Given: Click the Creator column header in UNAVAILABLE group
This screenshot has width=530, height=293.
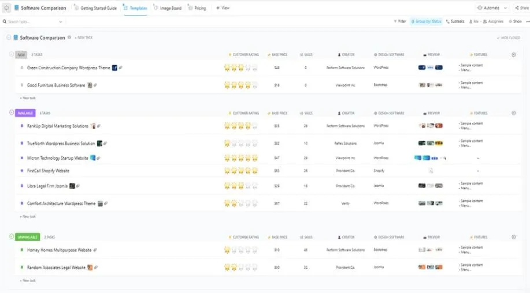Looking at the screenshot, I should click(x=346, y=238).
